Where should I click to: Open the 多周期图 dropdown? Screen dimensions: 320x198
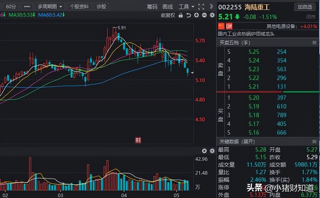tap(50, 7)
